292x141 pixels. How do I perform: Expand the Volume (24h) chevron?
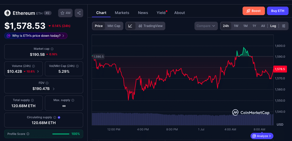coord(38,71)
